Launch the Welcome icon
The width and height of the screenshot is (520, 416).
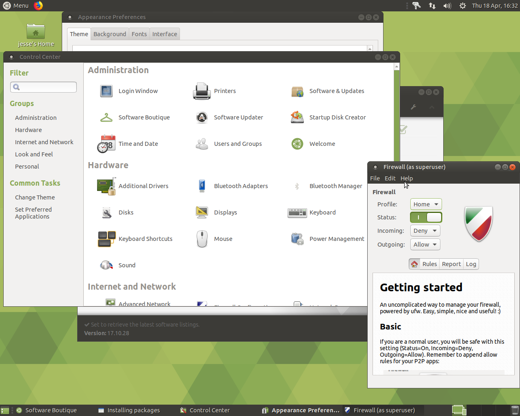[x=297, y=144]
